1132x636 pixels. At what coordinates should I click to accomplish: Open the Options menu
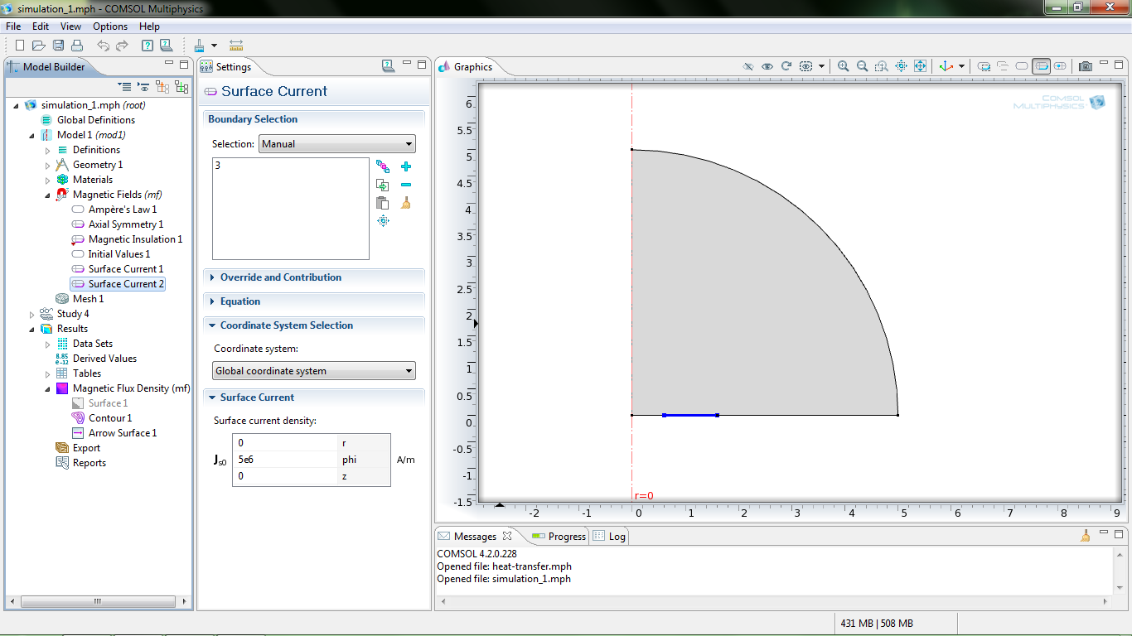110,26
